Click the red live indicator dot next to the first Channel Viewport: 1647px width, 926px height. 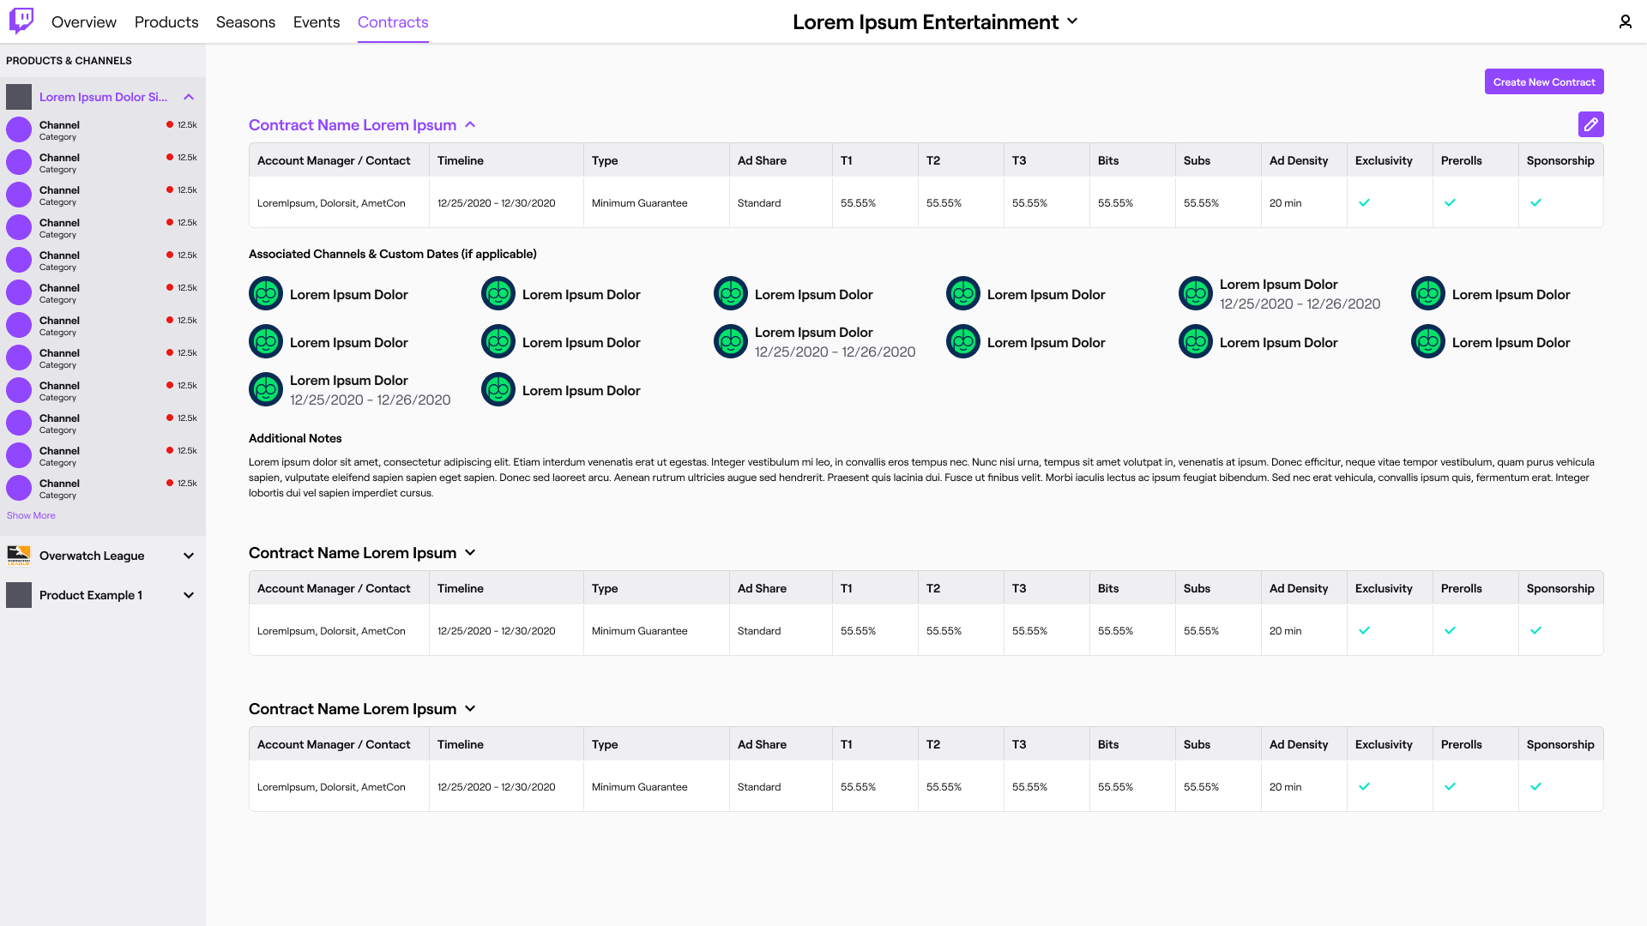[168, 124]
